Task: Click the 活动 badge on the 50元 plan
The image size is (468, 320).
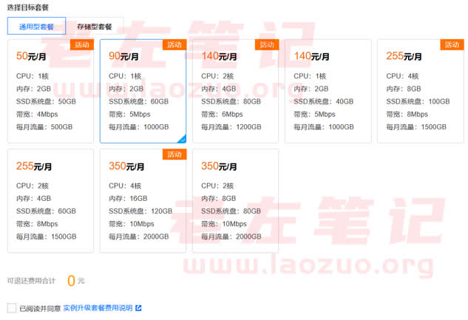Action: (82, 44)
